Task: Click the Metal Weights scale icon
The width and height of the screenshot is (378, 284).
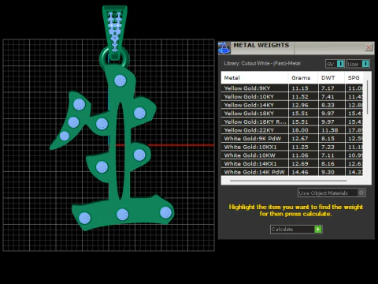Action: point(224,48)
